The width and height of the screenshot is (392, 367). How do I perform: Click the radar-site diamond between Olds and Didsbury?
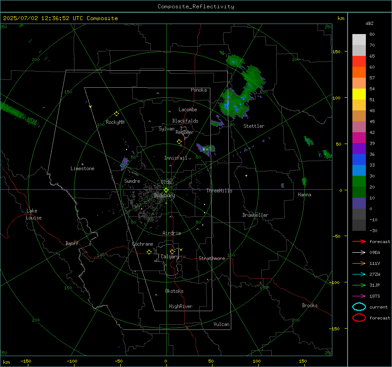pos(166,190)
